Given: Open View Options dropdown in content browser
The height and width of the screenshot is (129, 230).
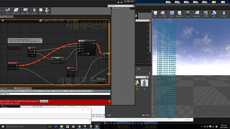Looking at the screenshot, I should (x=146, y=115).
